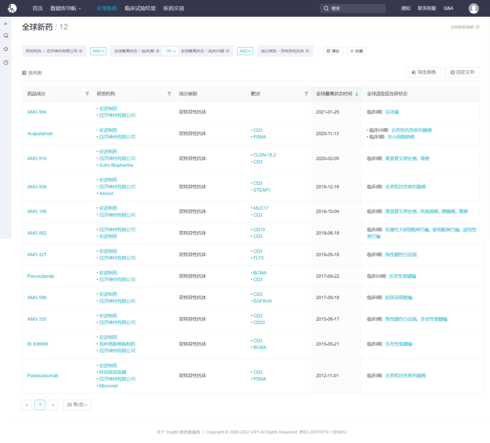The width and height of the screenshot is (490, 443).
Task: Open MUC17 target link
Action: point(261,208)
